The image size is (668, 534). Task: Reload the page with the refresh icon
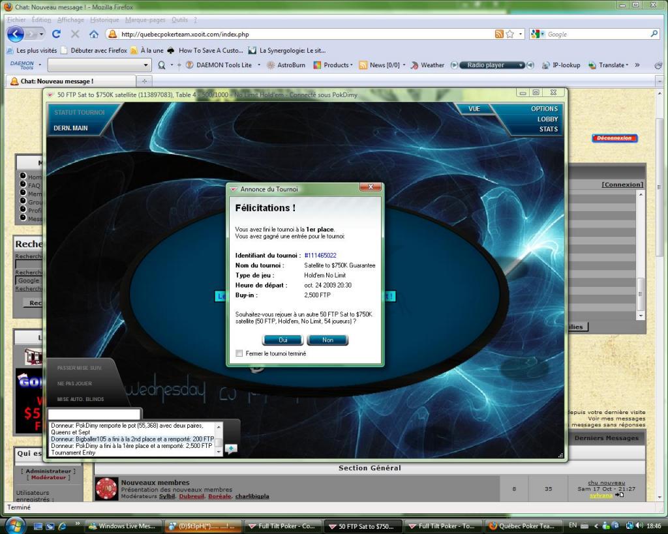point(56,34)
